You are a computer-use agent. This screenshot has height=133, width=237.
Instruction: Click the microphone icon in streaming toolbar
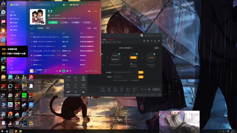(x=128, y=89)
